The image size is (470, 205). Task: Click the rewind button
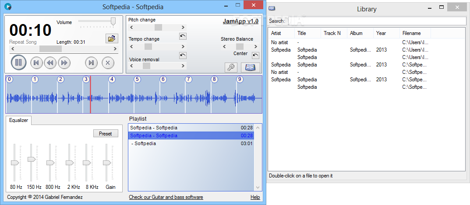pyautogui.click(x=50, y=63)
